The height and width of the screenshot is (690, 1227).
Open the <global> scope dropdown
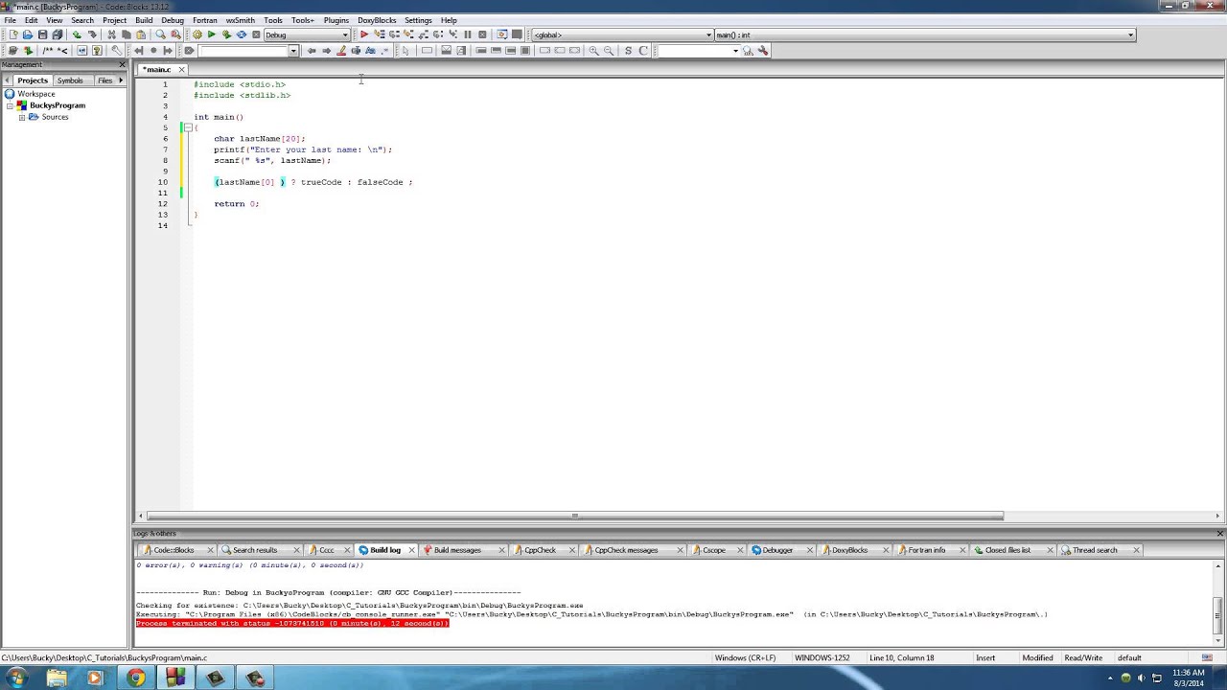[x=622, y=35]
